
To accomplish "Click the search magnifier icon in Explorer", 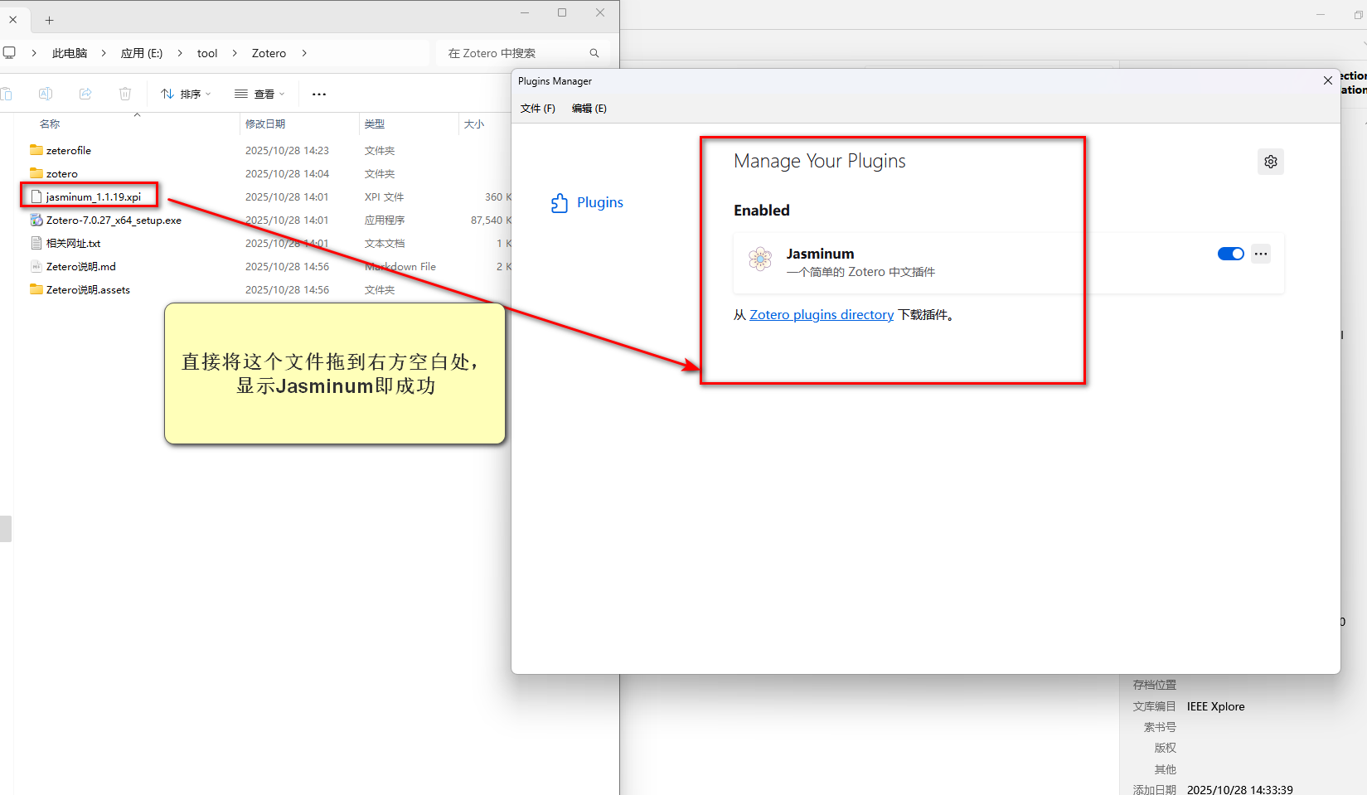I will [594, 53].
